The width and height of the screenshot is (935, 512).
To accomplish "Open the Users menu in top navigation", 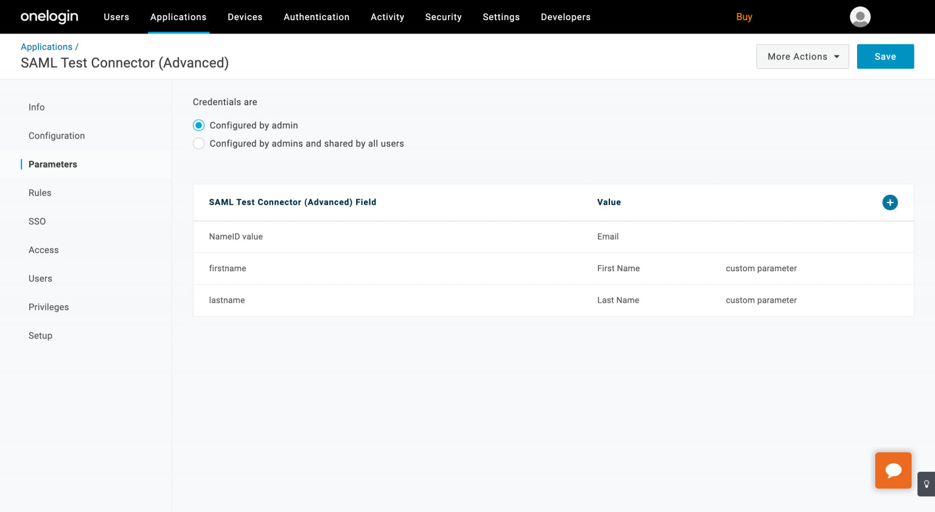I will [x=116, y=17].
